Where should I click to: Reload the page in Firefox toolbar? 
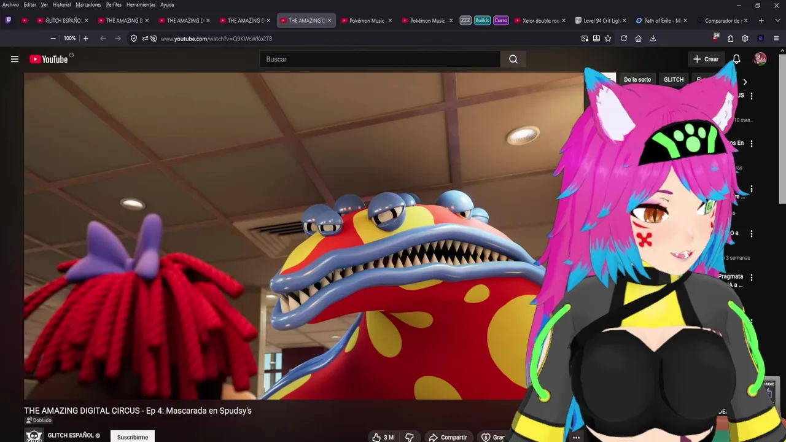tap(623, 38)
